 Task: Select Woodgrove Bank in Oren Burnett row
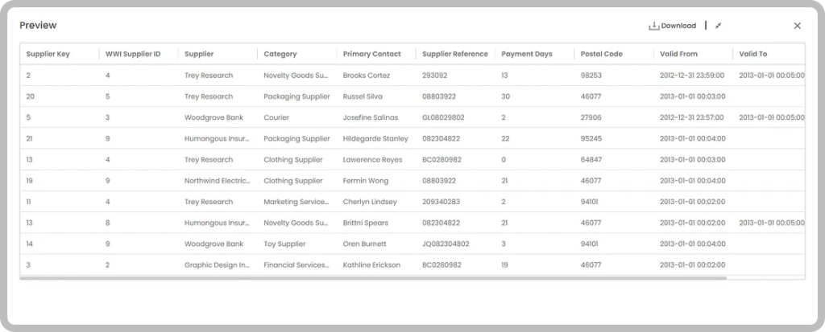tap(214, 244)
